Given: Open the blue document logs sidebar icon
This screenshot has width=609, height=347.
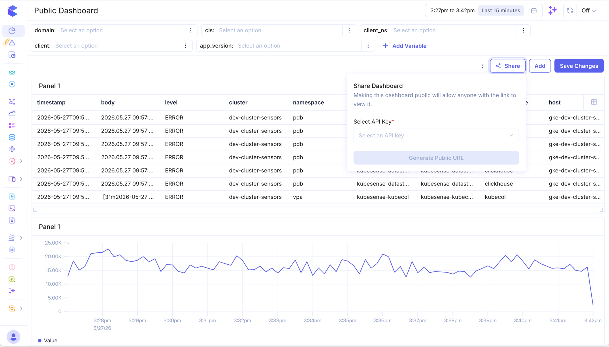Looking at the screenshot, I should tap(12, 197).
